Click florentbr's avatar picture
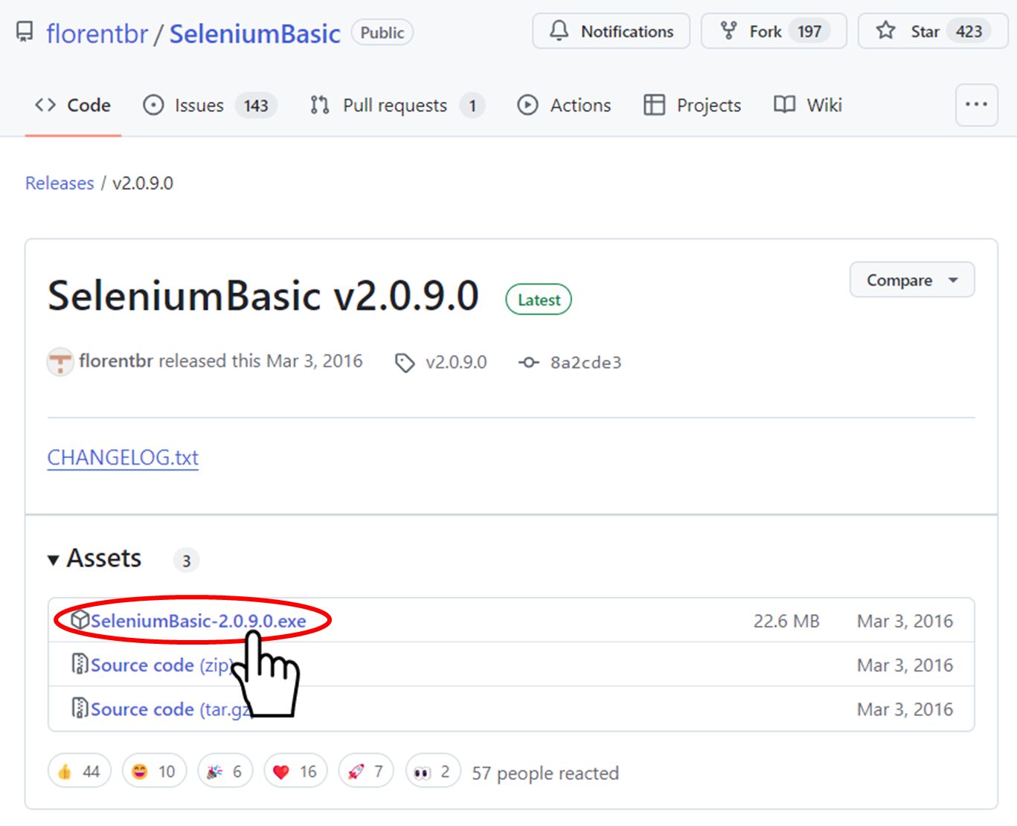This screenshot has height=826, width=1017. click(60, 361)
